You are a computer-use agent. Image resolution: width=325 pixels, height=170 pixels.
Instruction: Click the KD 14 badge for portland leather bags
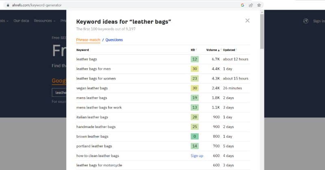tap(195, 146)
